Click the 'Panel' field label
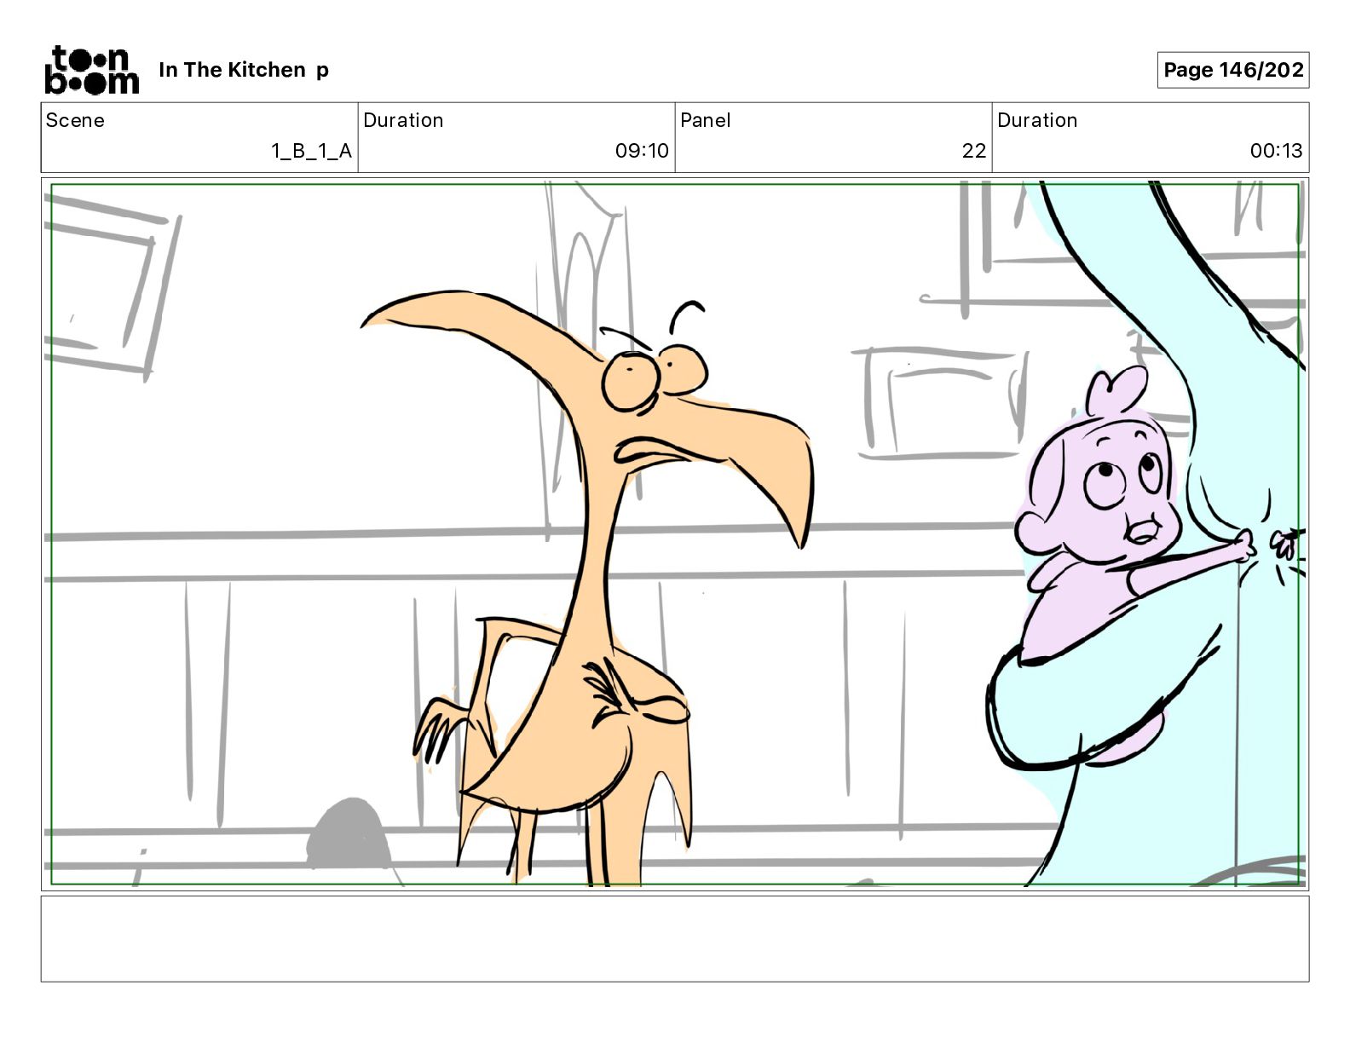The image size is (1350, 1043). pyautogui.click(x=706, y=120)
